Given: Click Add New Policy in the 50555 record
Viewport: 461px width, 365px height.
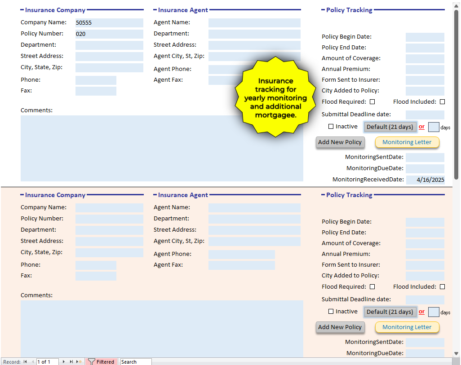Looking at the screenshot, I should [340, 142].
